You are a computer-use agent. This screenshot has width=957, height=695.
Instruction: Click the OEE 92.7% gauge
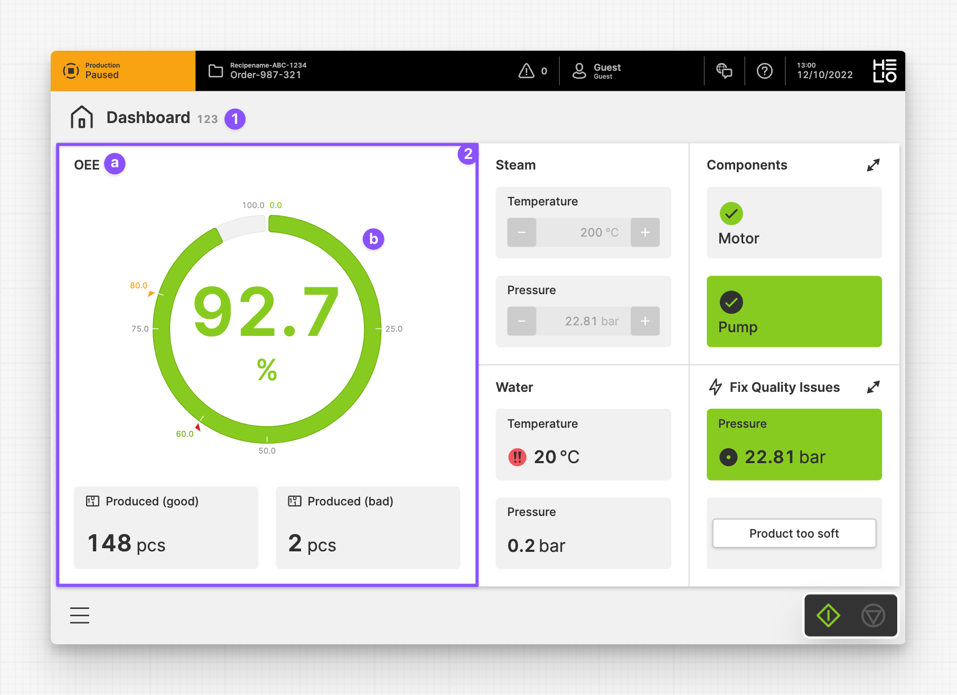pyautogui.click(x=267, y=328)
